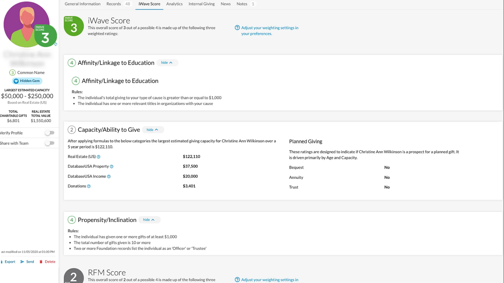The width and height of the screenshot is (504, 283).
Task: Click the help icon next to DatabaseUSA Property
Action: [112, 166]
